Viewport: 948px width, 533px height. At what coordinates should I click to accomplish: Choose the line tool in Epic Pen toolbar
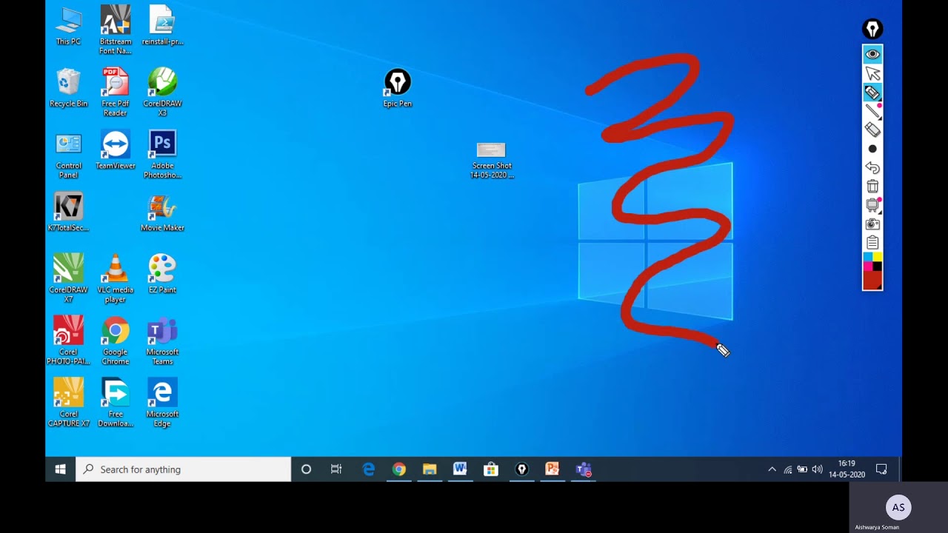tap(872, 111)
